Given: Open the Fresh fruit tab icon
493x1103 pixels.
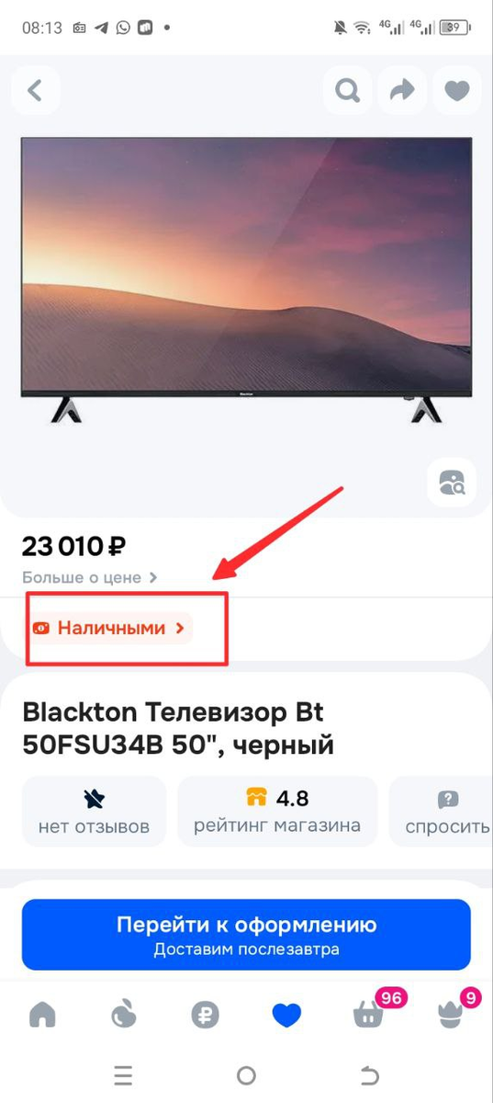Looking at the screenshot, I should click(x=123, y=1015).
